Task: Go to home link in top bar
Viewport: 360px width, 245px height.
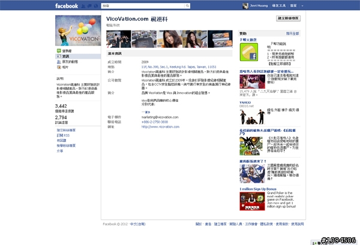Action: (293, 6)
